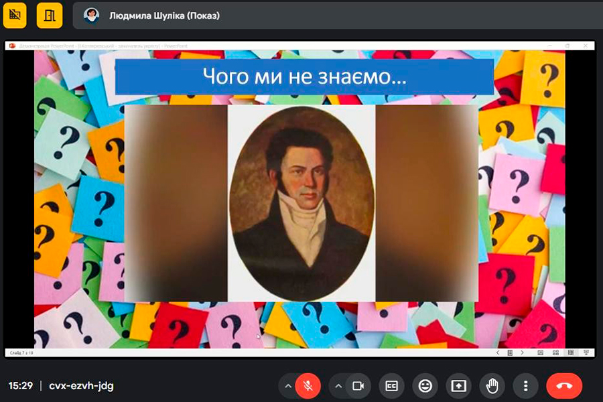Open more options three-dot menu
Screen dimensions: 603x402
pos(525,386)
